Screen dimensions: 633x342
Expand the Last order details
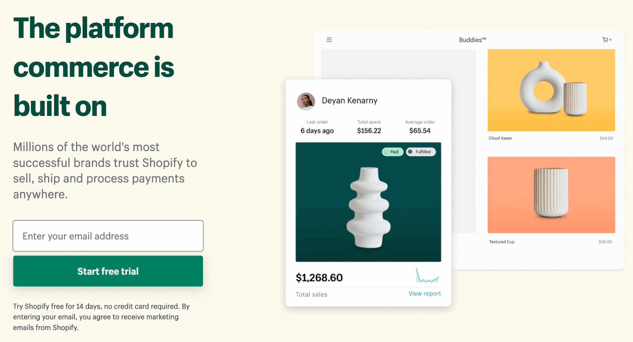(316, 127)
